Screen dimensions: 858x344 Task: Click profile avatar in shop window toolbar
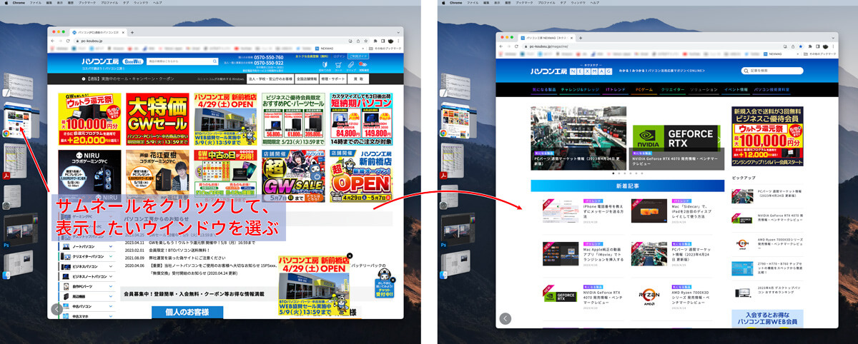click(391, 41)
